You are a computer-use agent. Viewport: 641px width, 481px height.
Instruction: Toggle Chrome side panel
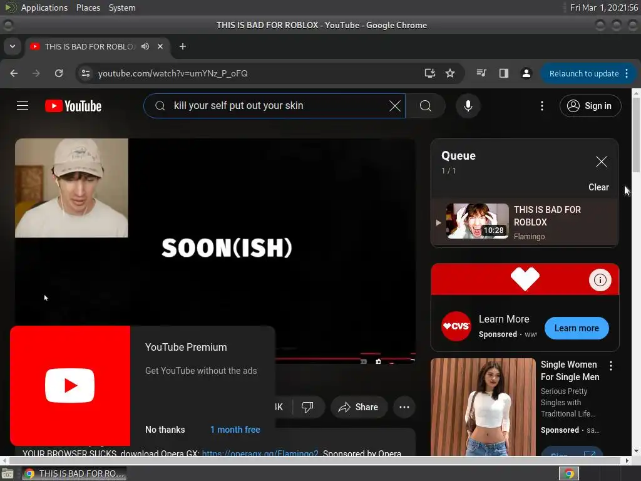(504, 73)
